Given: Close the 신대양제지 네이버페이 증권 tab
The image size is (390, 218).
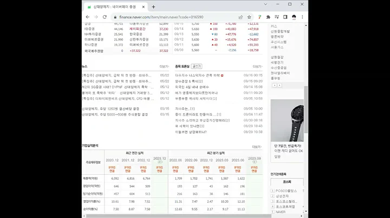Looking at the screenshot, I should click(143, 7).
